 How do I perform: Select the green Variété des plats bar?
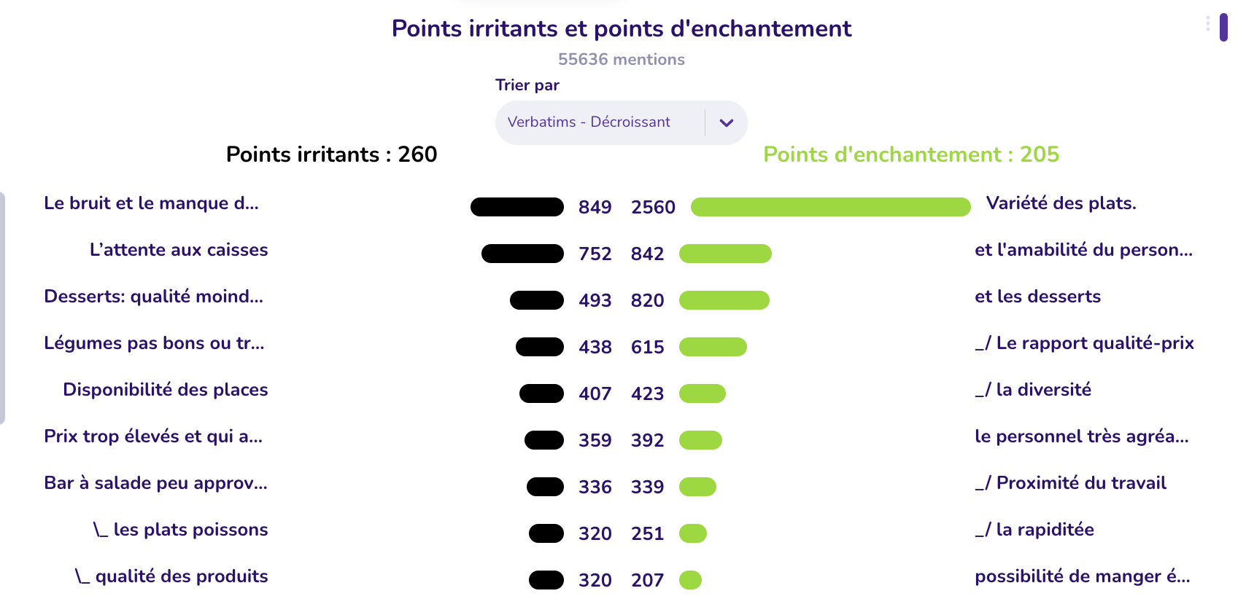[x=830, y=207]
